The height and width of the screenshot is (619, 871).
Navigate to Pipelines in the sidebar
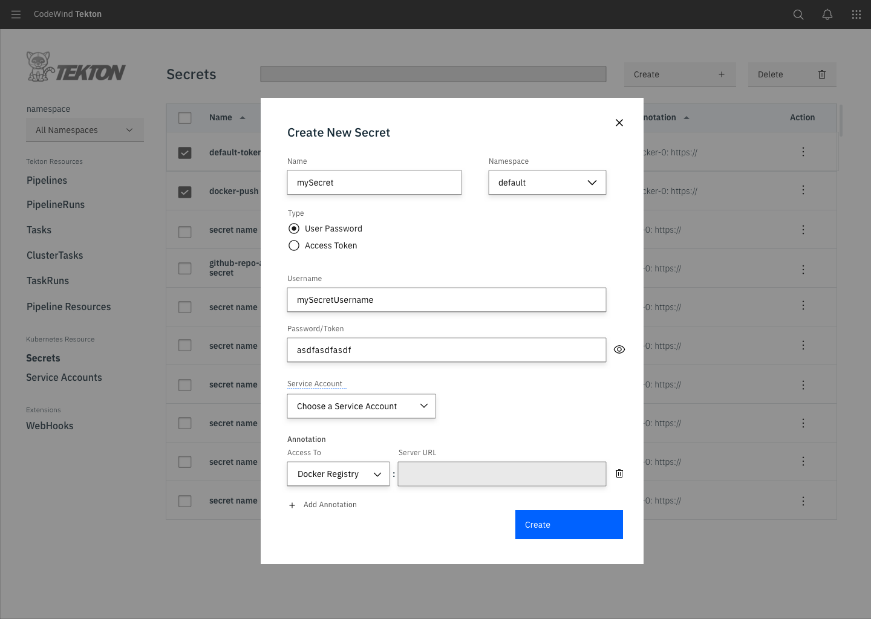(47, 180)
